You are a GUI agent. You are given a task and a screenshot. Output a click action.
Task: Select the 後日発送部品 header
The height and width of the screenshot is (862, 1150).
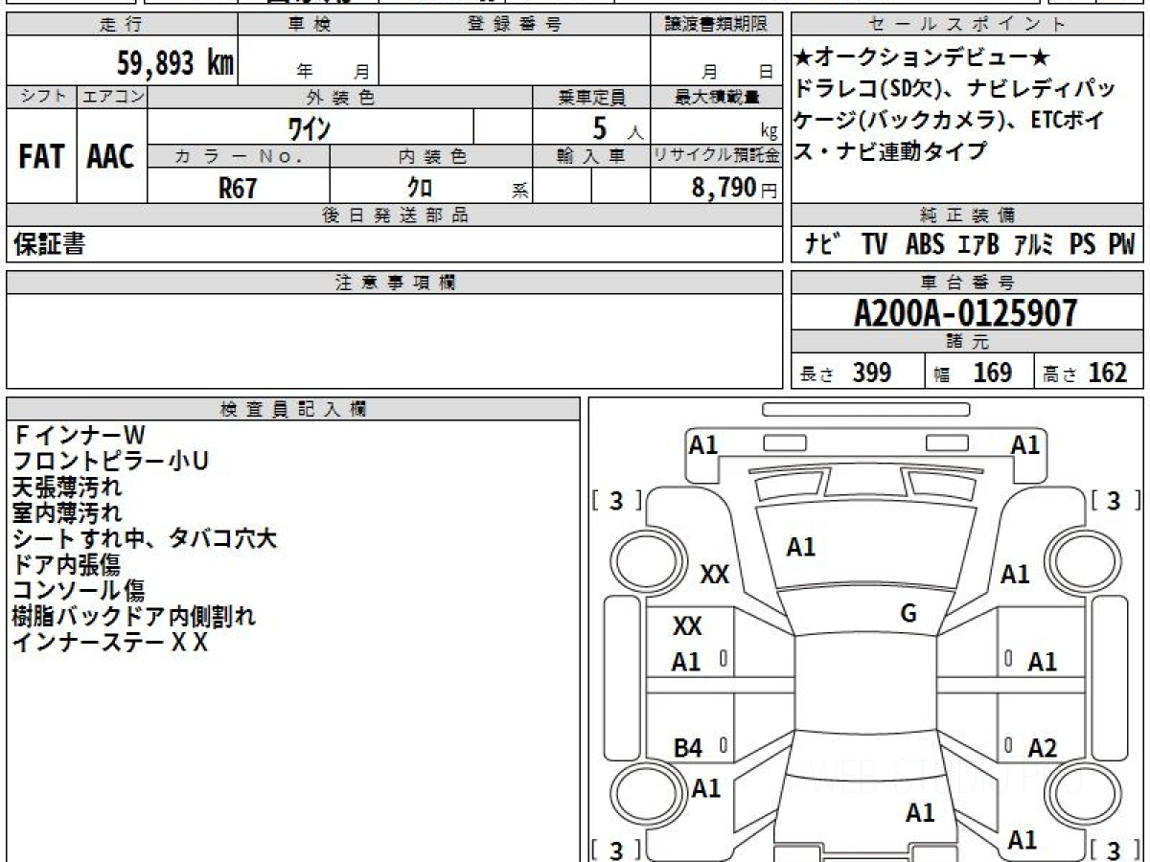coord(394,215)
